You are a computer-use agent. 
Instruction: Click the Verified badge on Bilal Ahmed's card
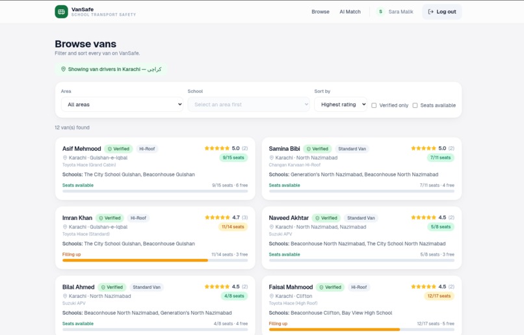[x=112, y=288]
